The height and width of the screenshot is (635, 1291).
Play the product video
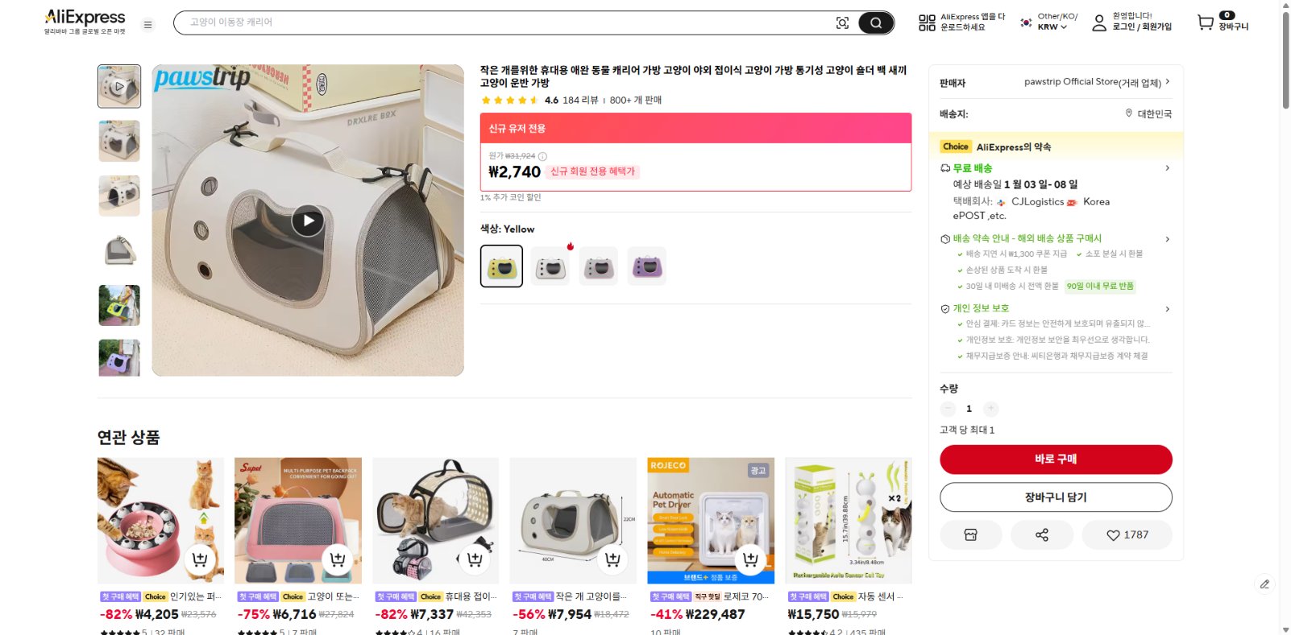[308, 219]
